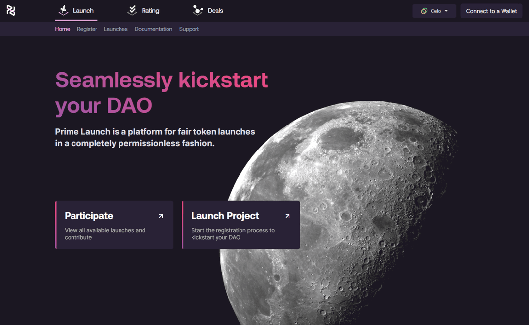Click the arrow icon on the Launch Project card
The image size is (529, 325).
tap(288, 216)
